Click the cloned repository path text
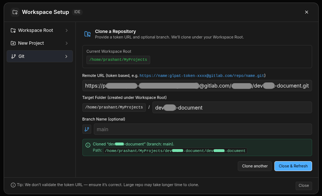This screenshot has width=322, height=196. 175,151
